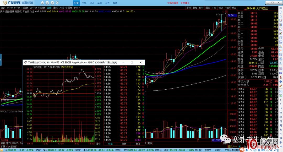Switch chart to 分时 period
The image size is (283, 152).
click(x=3, y=8)
